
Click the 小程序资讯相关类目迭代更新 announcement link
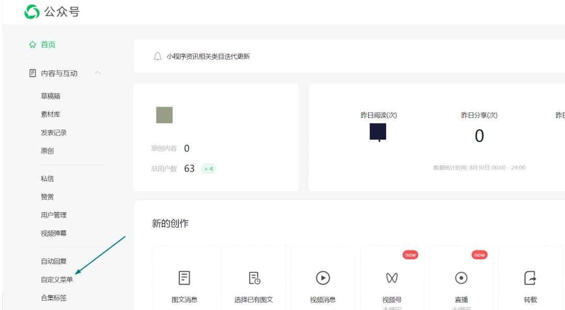(x=208, y=56)
